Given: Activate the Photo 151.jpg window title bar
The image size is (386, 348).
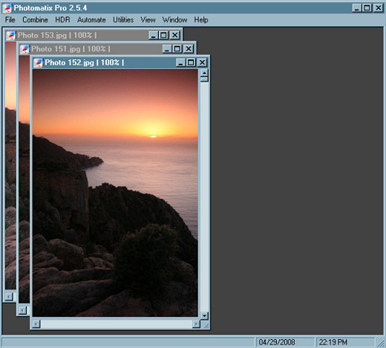Looking at the screenshot, I should coord(95,49).
